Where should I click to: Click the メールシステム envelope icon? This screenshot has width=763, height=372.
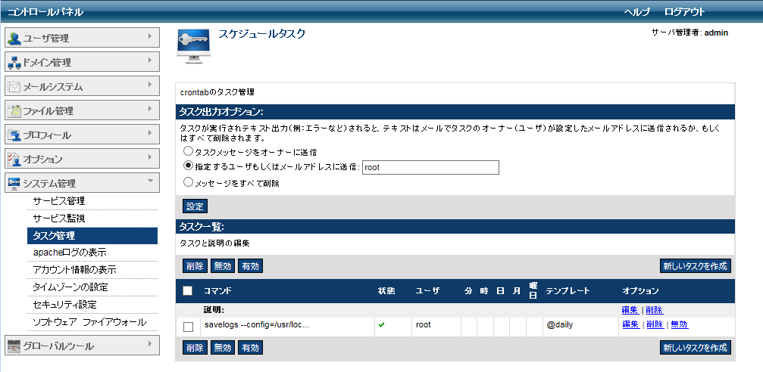(14, 87)
